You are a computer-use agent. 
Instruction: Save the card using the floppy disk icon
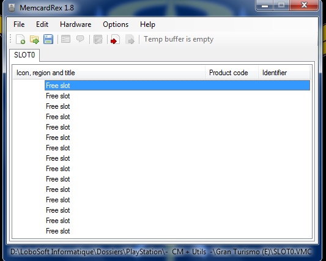(48, 39)
